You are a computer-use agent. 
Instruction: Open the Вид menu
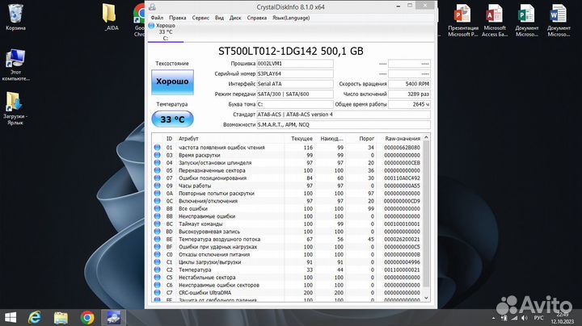click(219, 18)
